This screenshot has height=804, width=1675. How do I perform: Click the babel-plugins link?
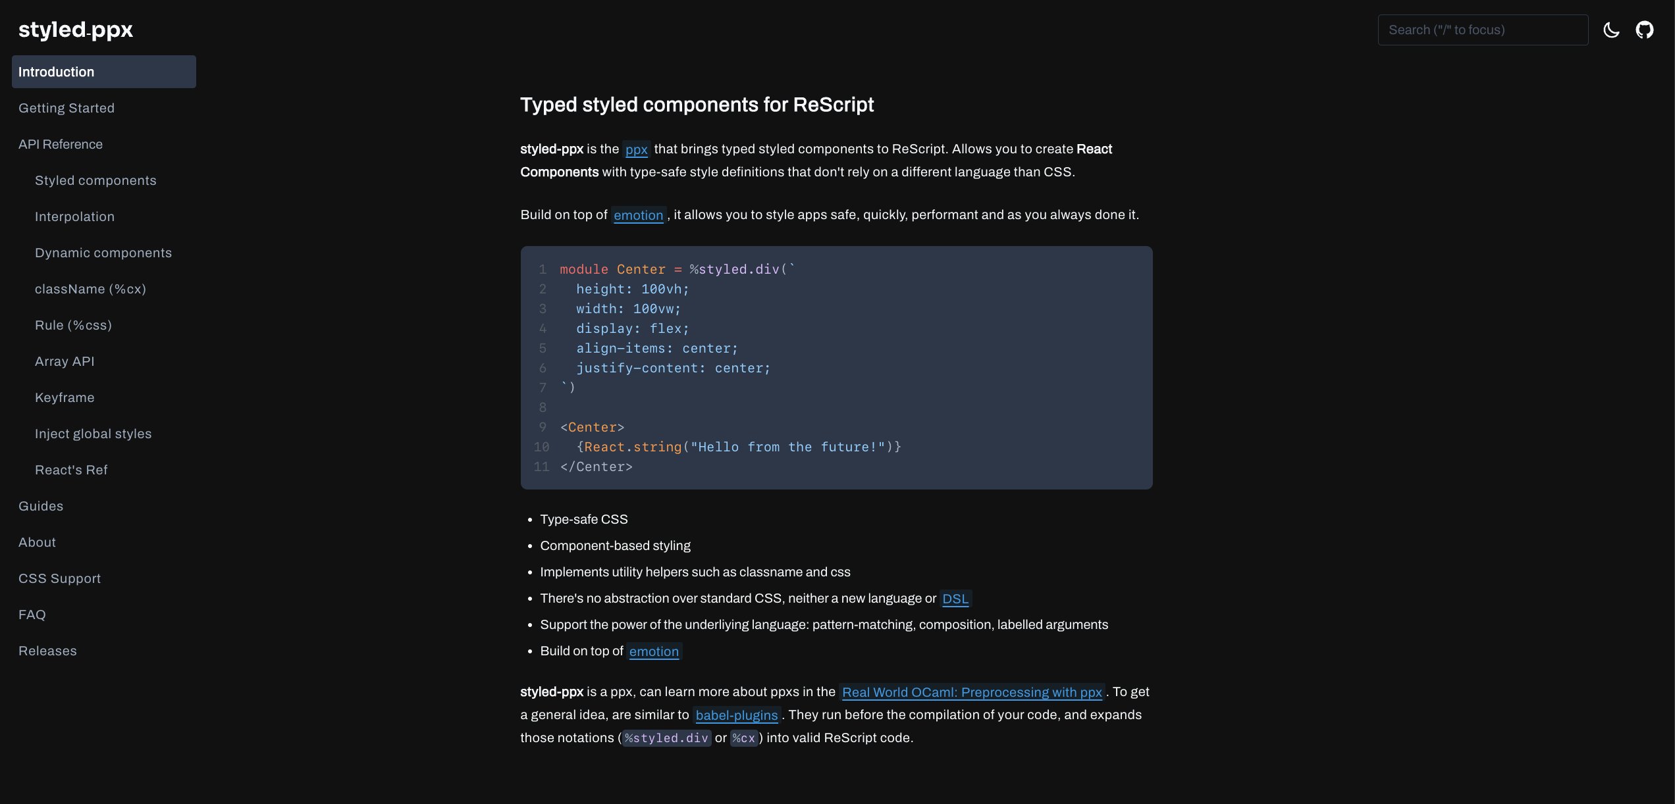pyautogui.click(x=736, y=715)
